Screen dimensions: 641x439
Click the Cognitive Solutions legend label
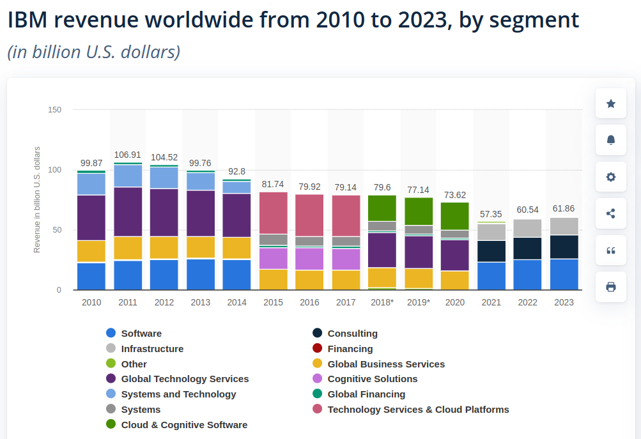click(x=373, y=379)
